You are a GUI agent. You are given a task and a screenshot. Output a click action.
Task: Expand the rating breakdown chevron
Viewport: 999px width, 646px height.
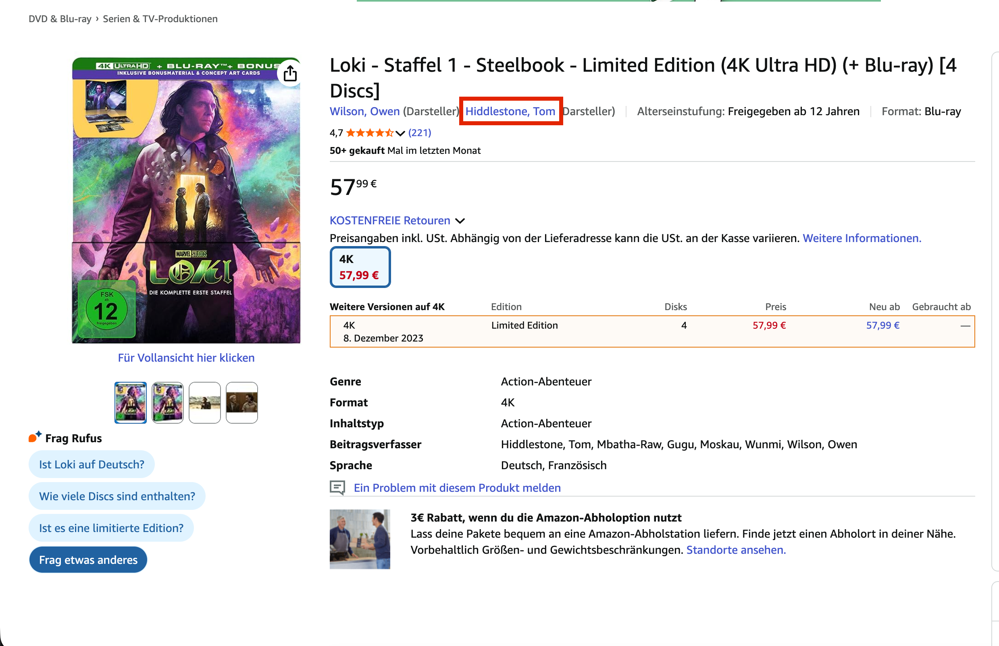coord(400,133)
